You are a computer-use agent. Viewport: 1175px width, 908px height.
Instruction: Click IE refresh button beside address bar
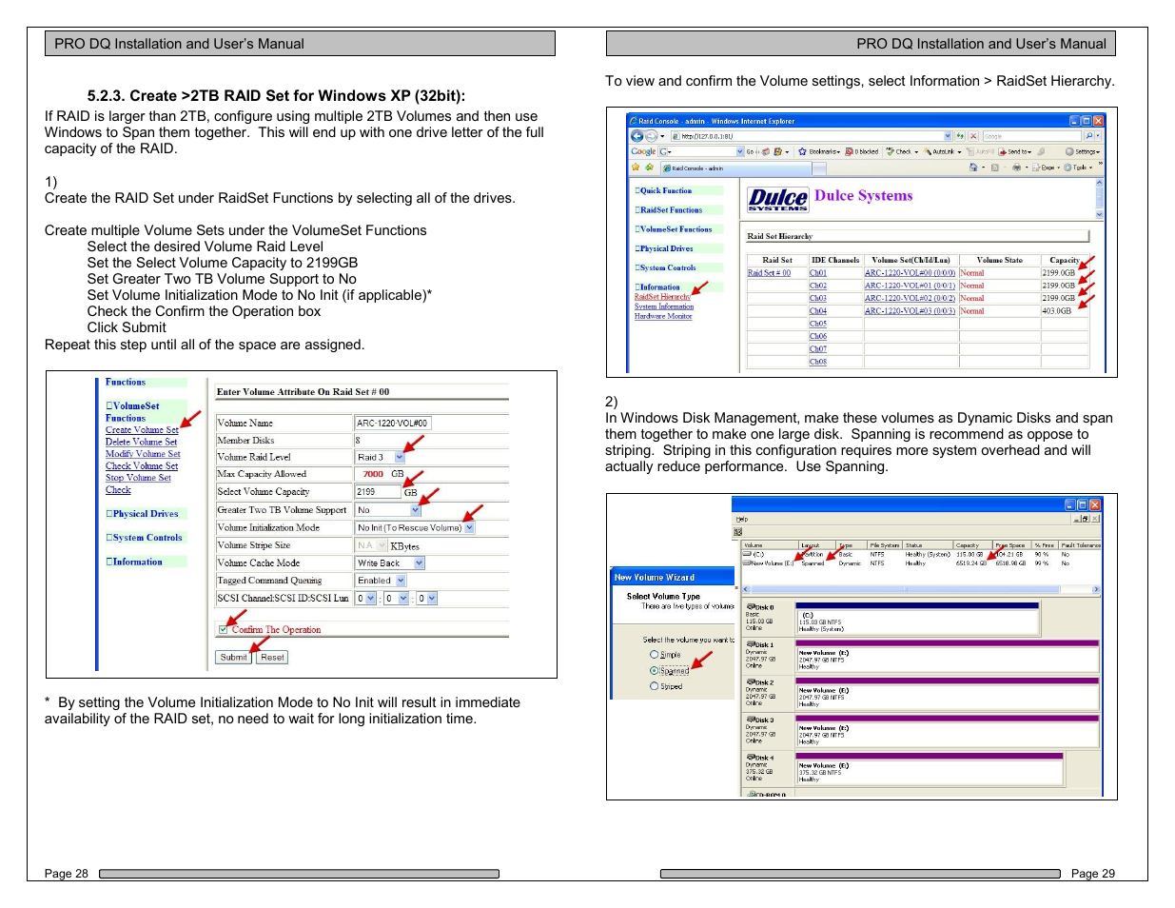[960, 136]
